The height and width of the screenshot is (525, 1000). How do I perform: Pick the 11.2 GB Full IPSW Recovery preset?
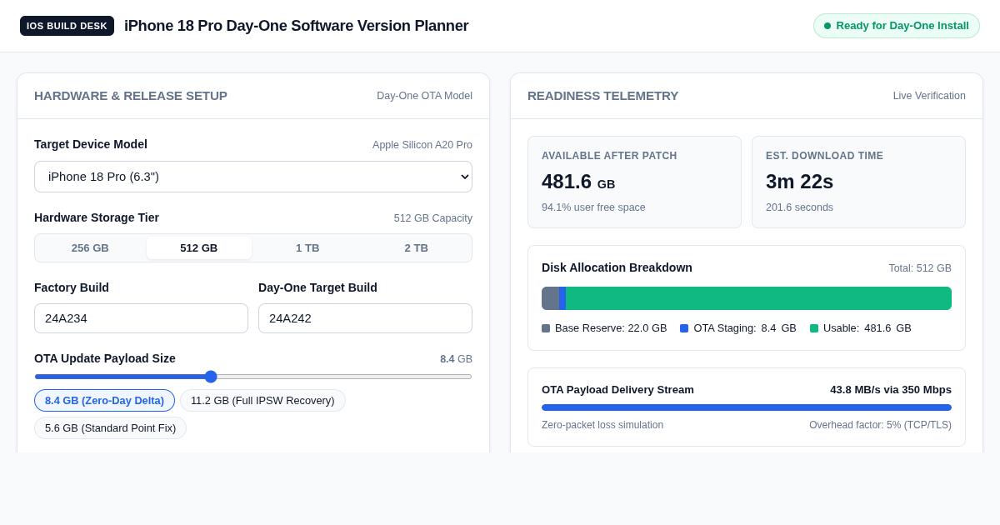pyautogui.click(x=262, y=401)
